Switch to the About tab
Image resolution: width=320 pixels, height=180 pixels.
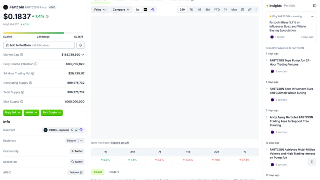(98, 172)
